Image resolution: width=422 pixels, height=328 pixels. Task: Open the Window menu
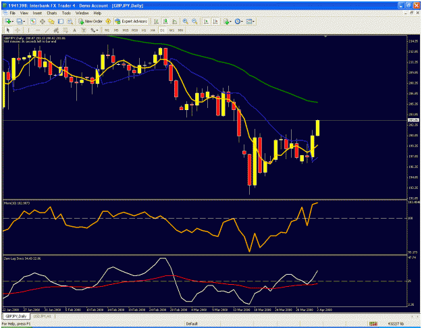(x=82, y=13)
